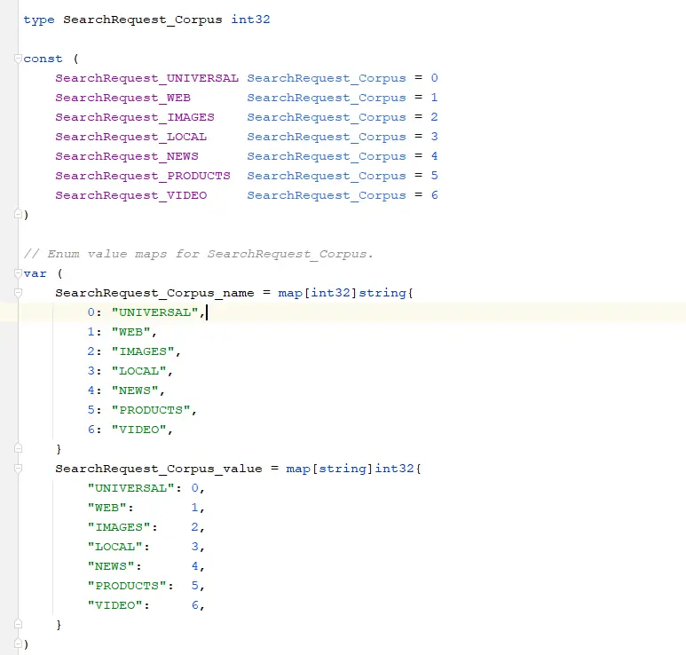Image resolution: width=686 pixels, height=655 pixels.
Task: Click the "NEWS" string in the name map
Action: tap(135, 391)
